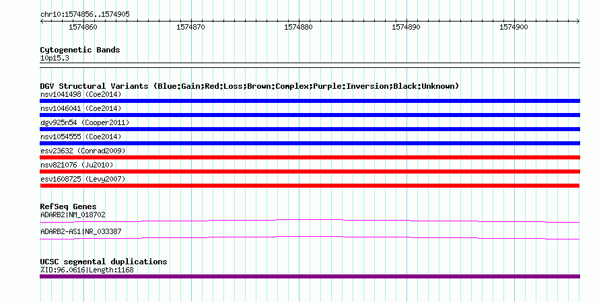This screenshot has width=599, height=302.
Task: Click the purple segmental duplication bar
Action: (310, 276)
